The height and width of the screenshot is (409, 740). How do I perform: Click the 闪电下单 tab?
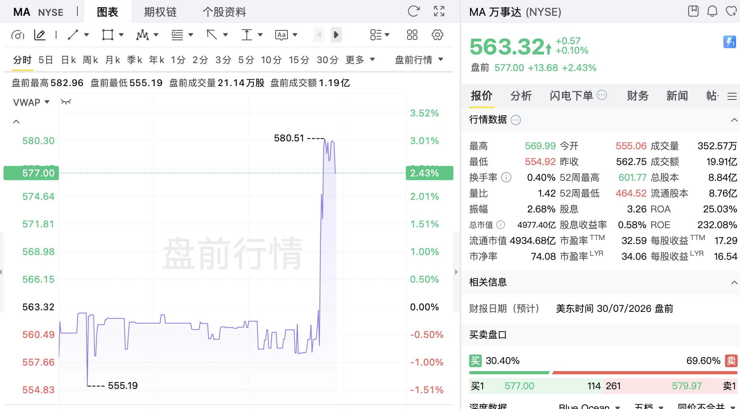click(x=571, y=96)
